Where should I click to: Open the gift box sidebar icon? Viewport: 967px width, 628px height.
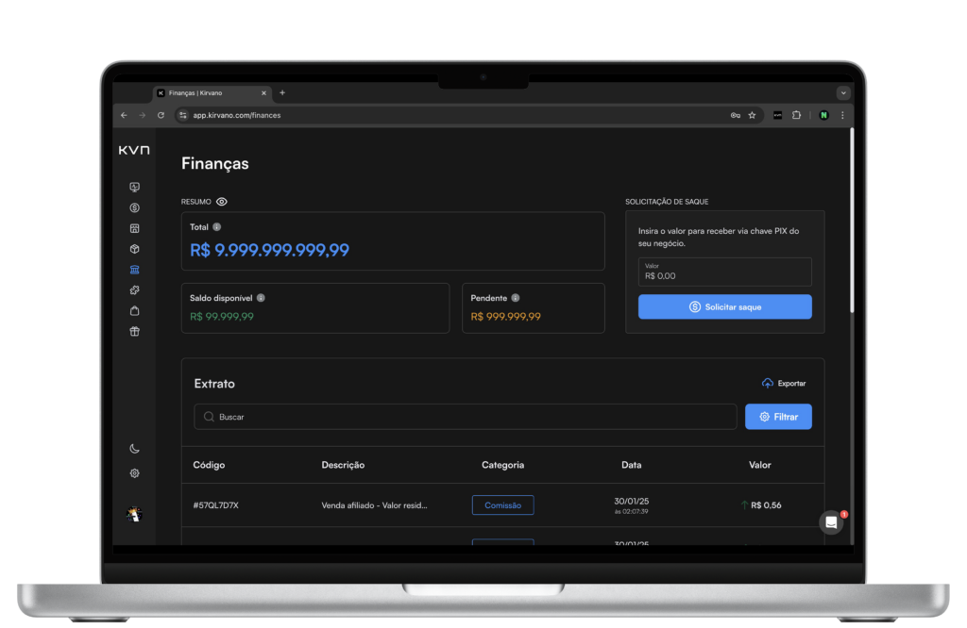coord(134,332)
